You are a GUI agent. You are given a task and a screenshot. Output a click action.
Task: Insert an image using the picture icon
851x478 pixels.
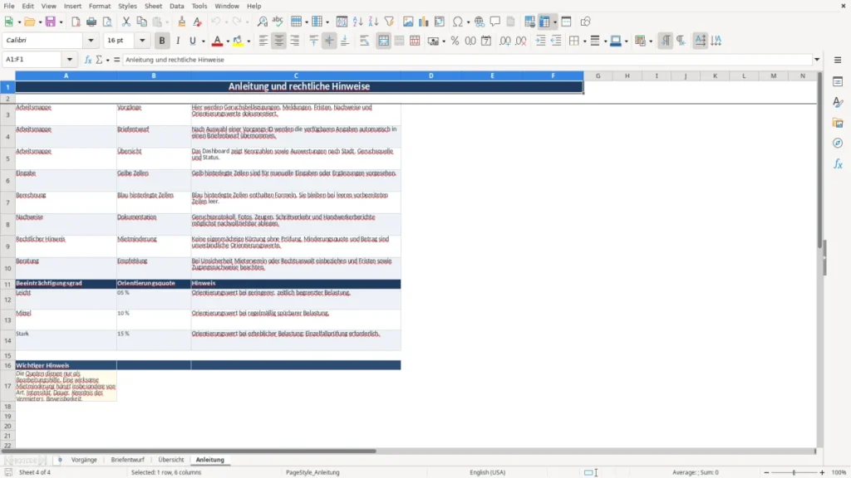tap(408, 22)
